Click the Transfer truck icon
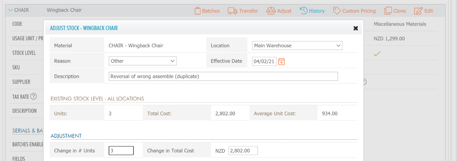Screen dimensions: 457x161 pos(232,11)
